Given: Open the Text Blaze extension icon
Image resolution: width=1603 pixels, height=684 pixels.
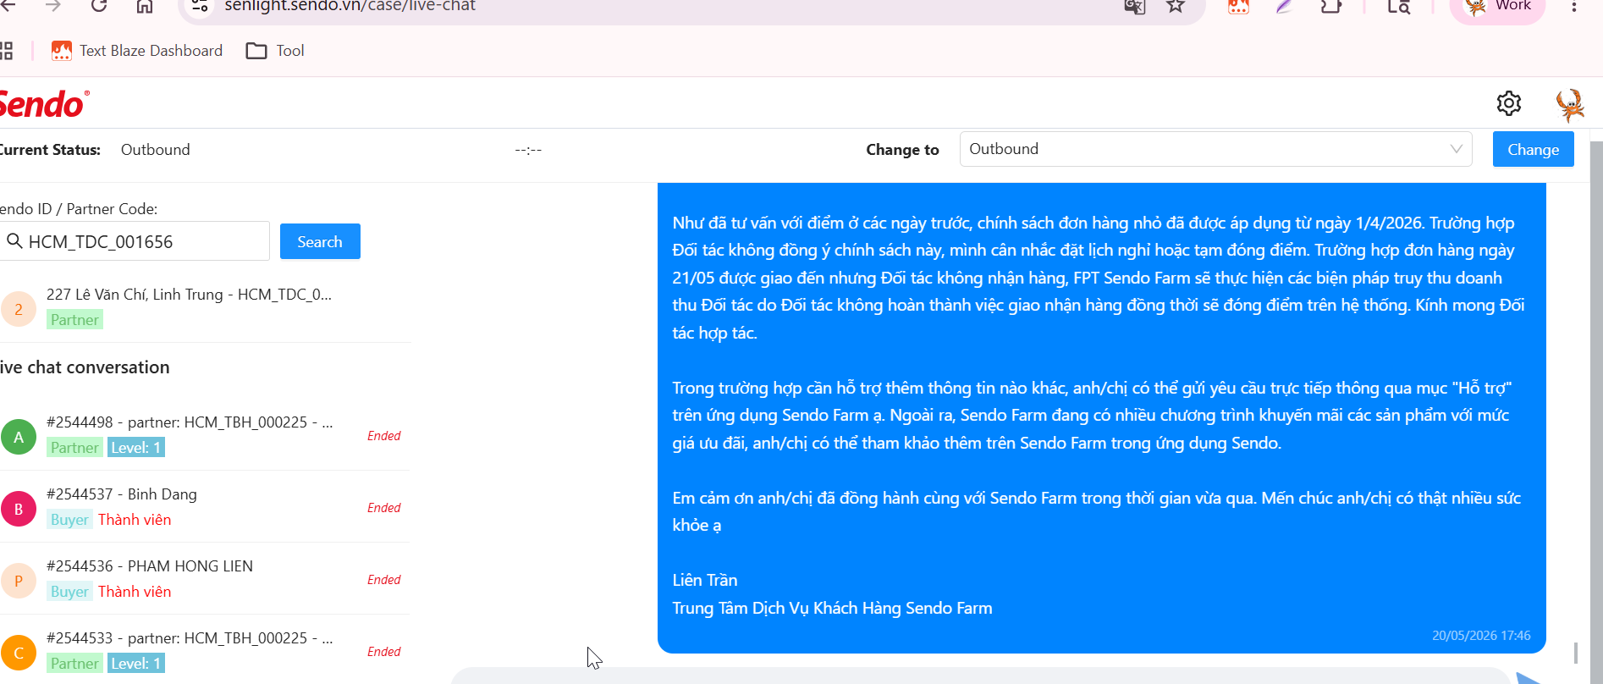Looking at the screenshot, I should pos(1238,6).
